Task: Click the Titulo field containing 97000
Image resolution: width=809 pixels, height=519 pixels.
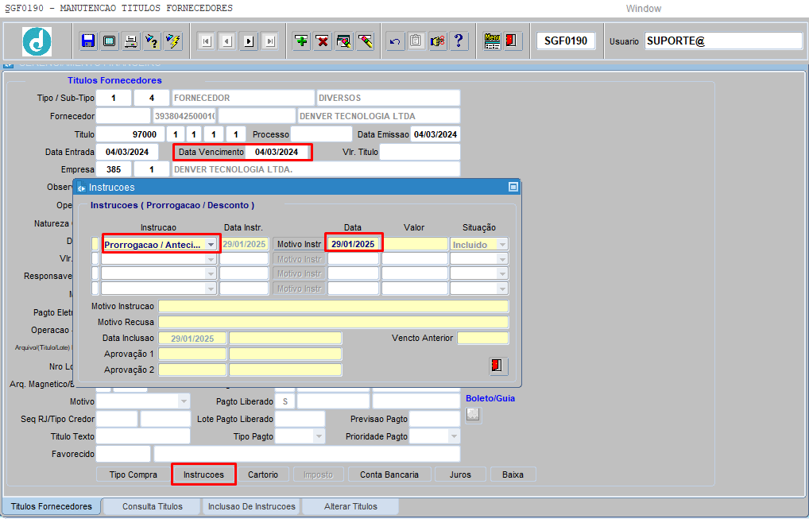Action: (130, 134)
